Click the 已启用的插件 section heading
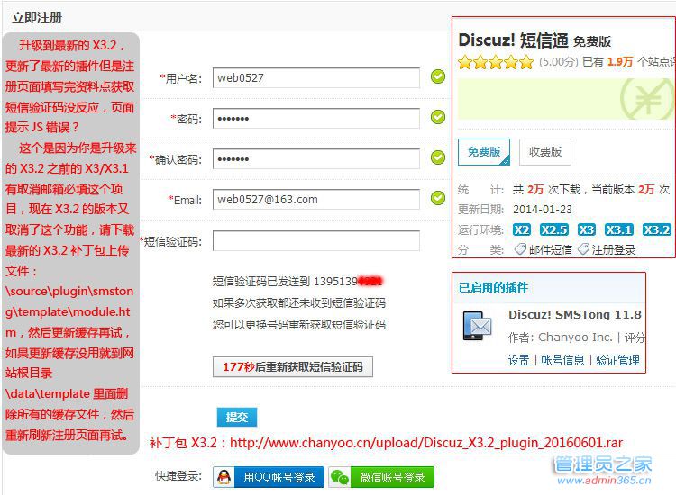This screenshot has height=495, width=676. click(x=493, y=287)
